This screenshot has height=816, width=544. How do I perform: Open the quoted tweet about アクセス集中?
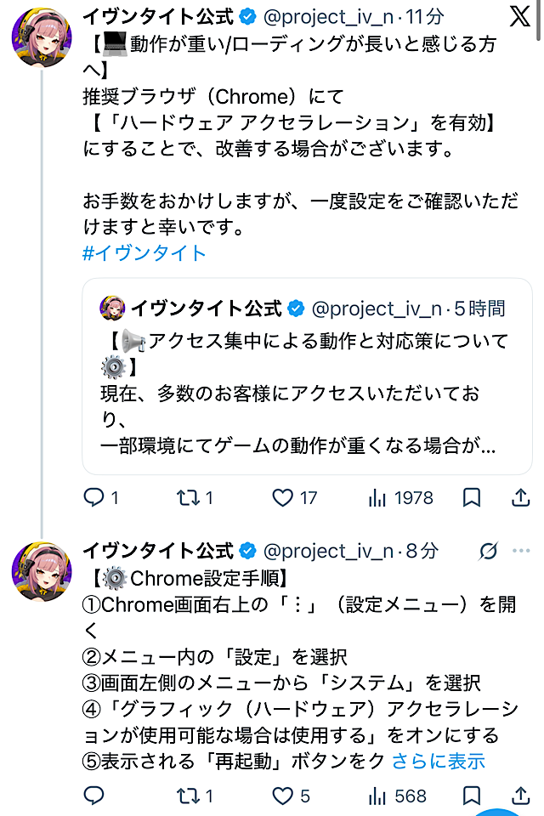pos(307,377)
